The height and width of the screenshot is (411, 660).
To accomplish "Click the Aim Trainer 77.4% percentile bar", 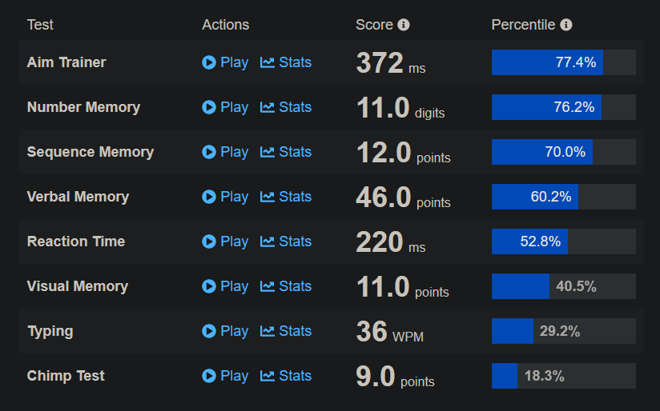I will (x=563, y=62).
